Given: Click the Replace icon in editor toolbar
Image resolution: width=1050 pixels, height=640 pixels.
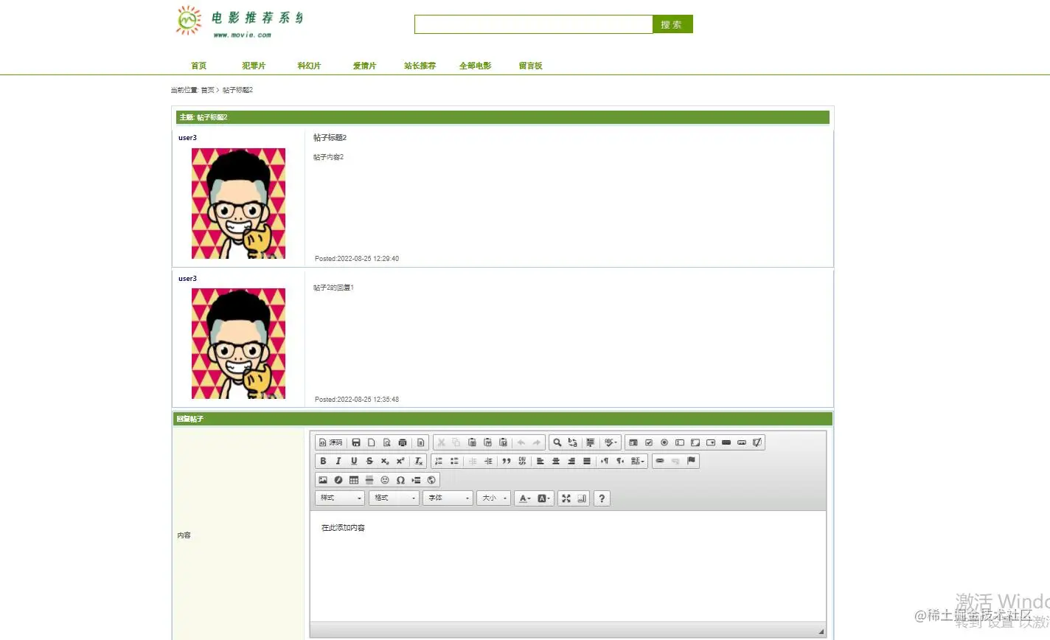Looking at the screenshot, I should (573, 442).
